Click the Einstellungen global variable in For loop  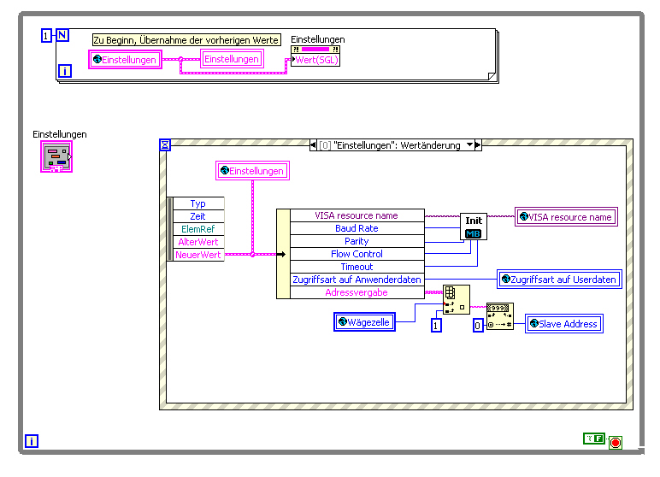click(125, 59)
